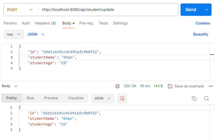Select the Raw response view tab
Viewport: 215px width, 140px height.
click(30, 98)
